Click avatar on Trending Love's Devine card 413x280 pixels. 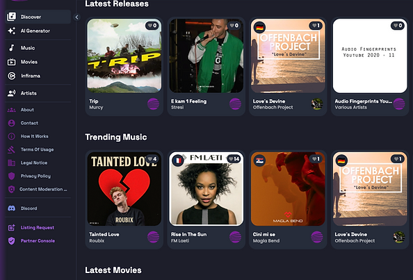(399, 237)
